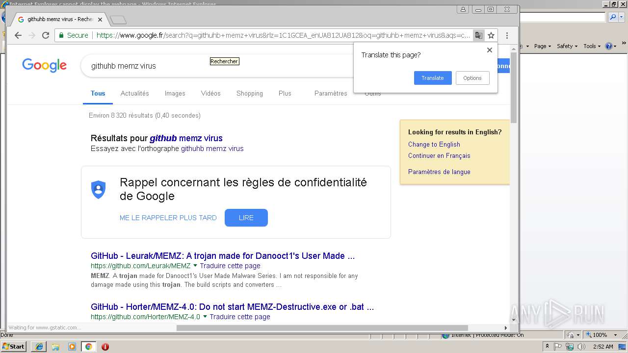Switch to the Actualités tab
This screenshot has height=353, width=628.
coord(135,93)
